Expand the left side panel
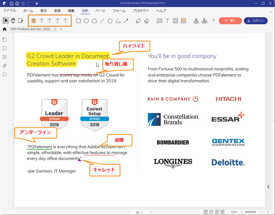The height and width of the screenshot is (215, 275). [11, 121]
